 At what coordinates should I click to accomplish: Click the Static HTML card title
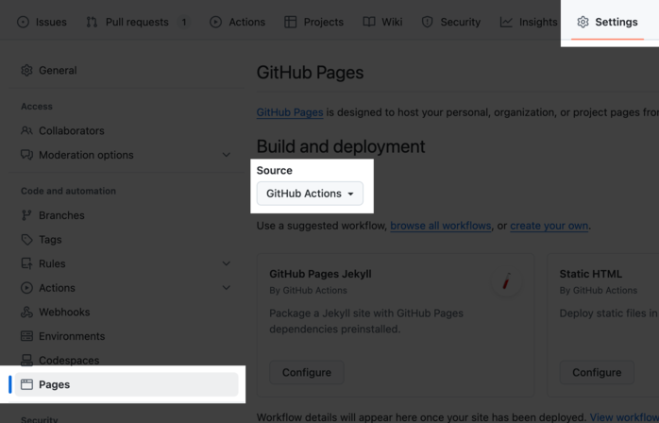coord(590,274)
